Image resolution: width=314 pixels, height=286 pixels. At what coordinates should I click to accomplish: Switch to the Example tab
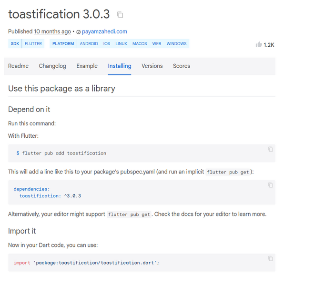[x=87, y=66]
